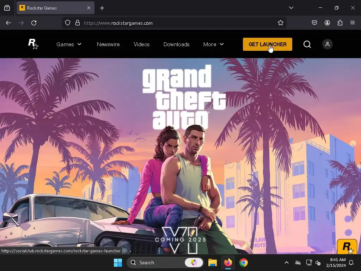The width and height of the screenshot is (361, 271).
Task: Click the yellow Rockstar badge at bottom right
Action: pyautogui.click(x=347, y=247)
